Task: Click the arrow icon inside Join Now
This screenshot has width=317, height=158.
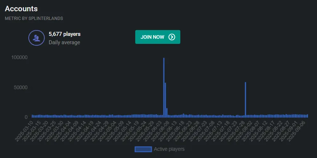Action: coord(172,37)
